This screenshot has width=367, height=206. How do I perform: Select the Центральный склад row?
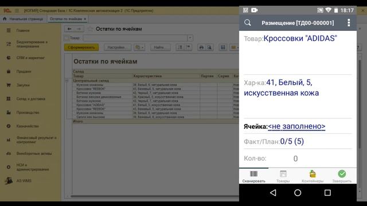[x=155, y=81]
